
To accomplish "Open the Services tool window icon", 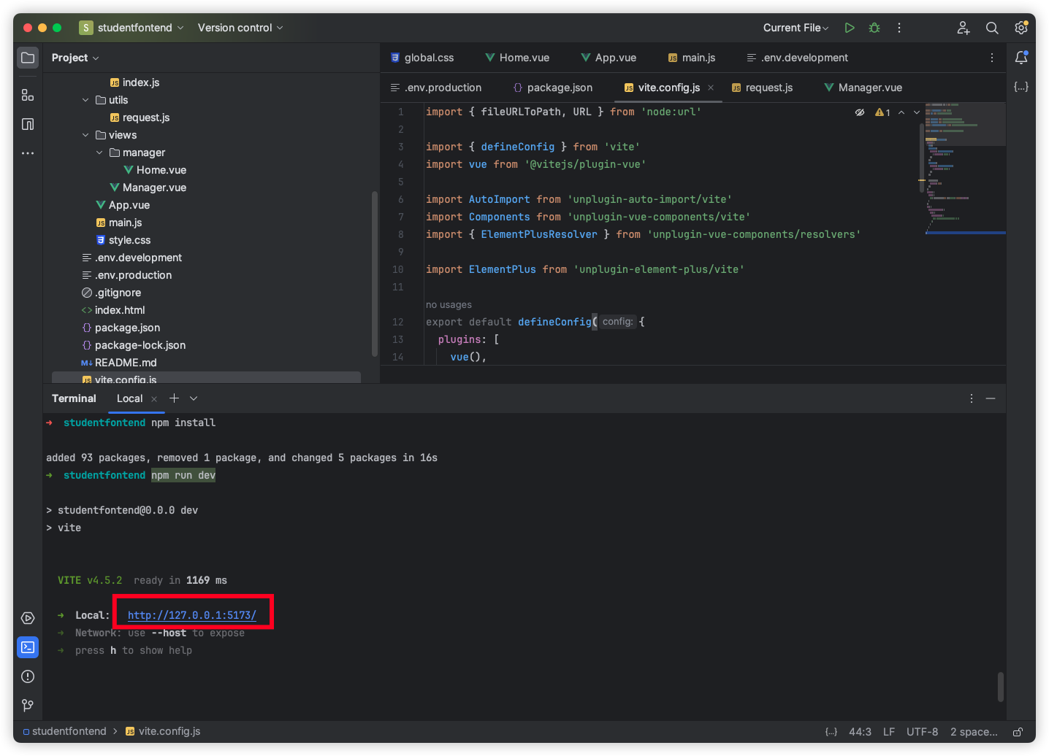I will [x=28, y=618].
